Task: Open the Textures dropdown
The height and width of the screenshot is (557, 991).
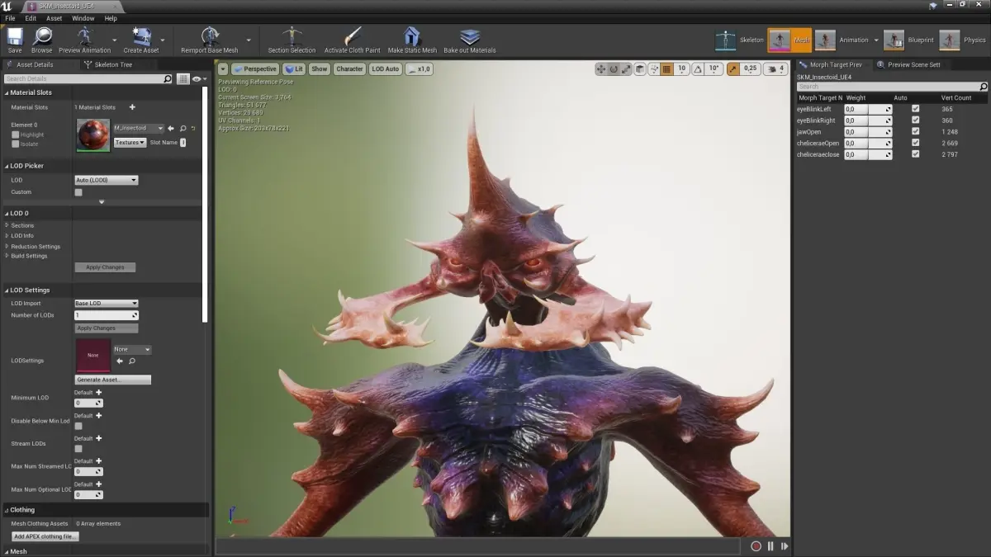Action: click(x=130, y=143)
